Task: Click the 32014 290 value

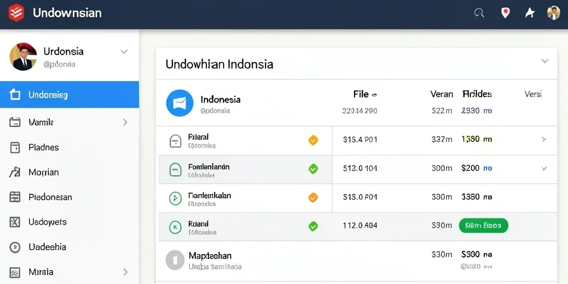Action: 359,111
